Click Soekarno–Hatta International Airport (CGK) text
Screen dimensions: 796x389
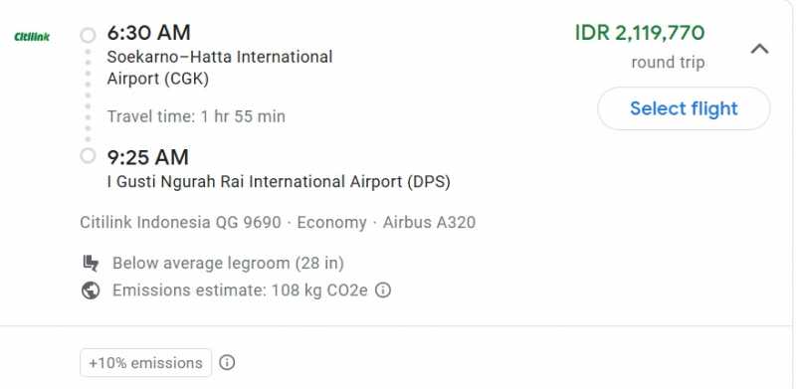click(220, 68)
